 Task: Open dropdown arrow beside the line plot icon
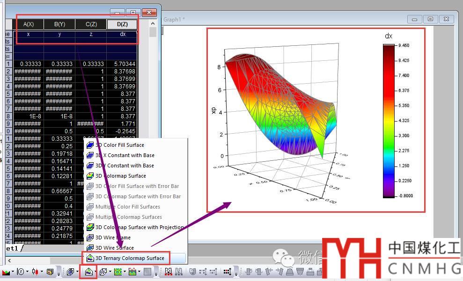13,272
